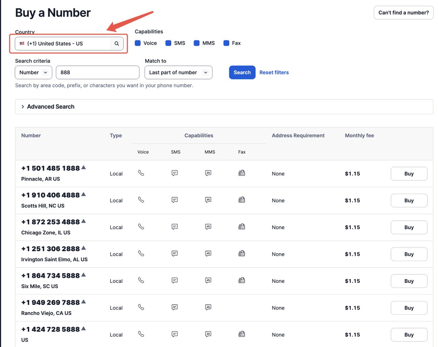Open the 'Last part of number' dropdown
The image size is (438, 347).
178,73
